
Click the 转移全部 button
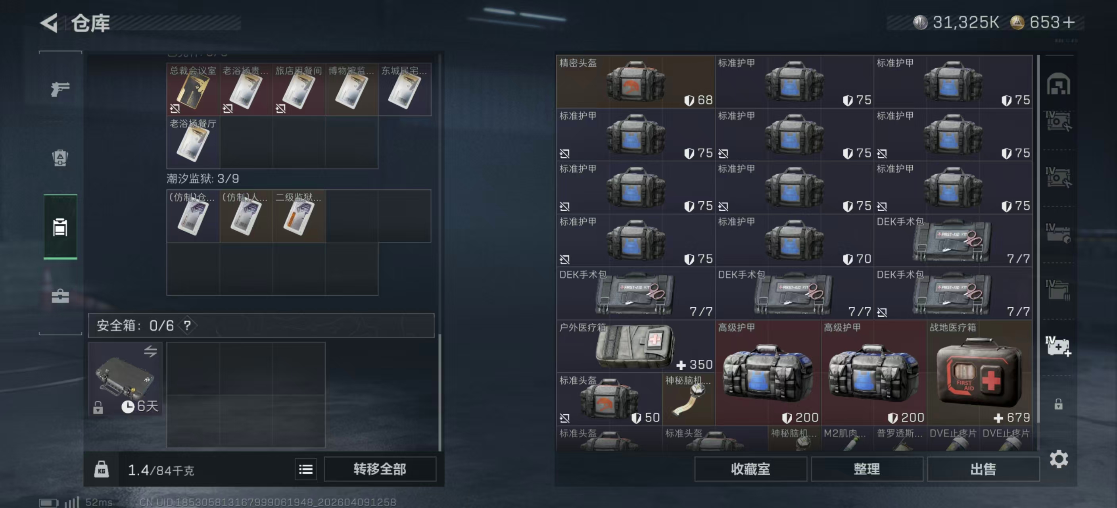[380, 469]
